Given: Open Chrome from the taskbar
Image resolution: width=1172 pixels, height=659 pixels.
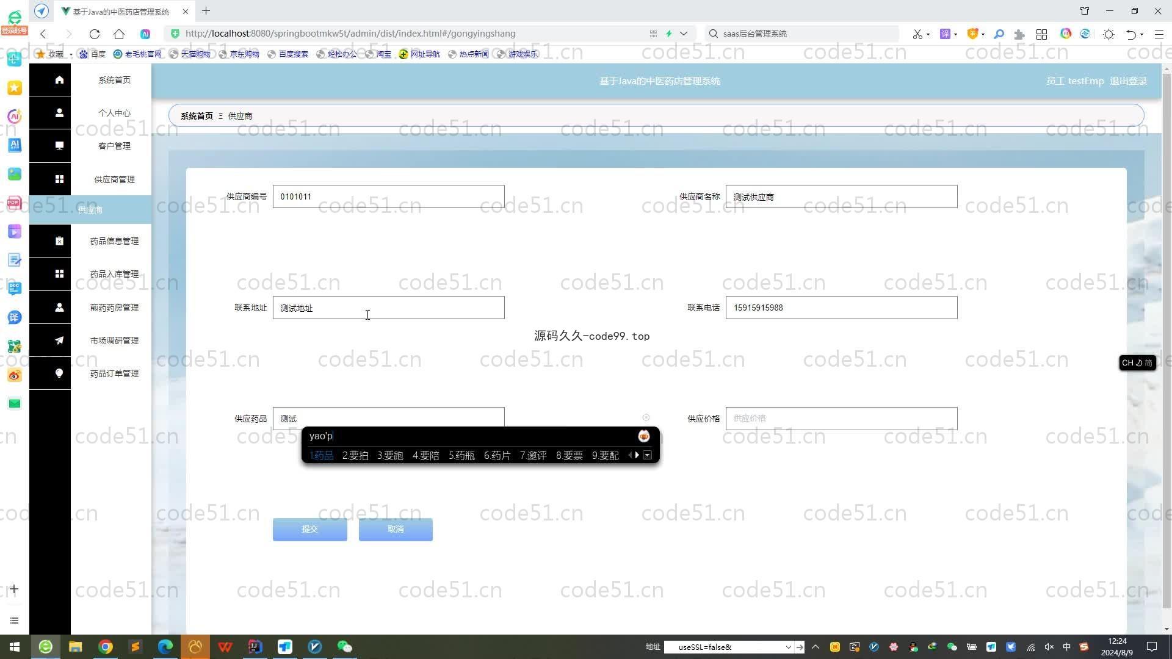Looking at the screenshot, I should (x=106, y=647).
